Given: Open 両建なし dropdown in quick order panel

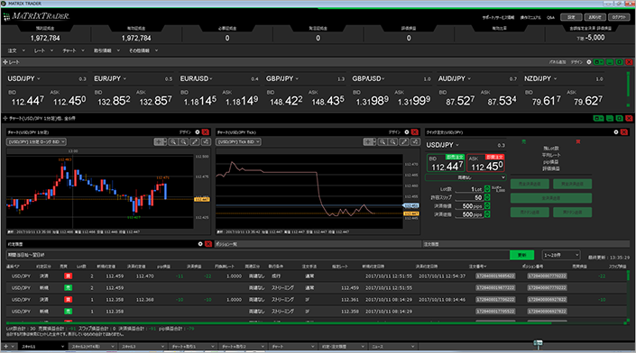Looking at the screenshot, I should tap(465, 177).
